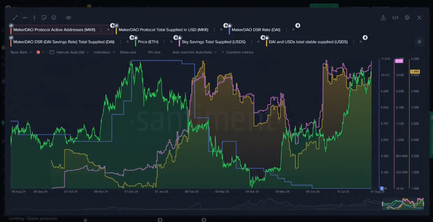This screenshot has width=433, height=222.
Task: Open the emoji sticker picker
Action: [x=54, y=17]
